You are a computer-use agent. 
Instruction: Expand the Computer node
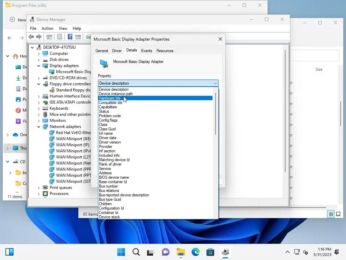[39, 53]
